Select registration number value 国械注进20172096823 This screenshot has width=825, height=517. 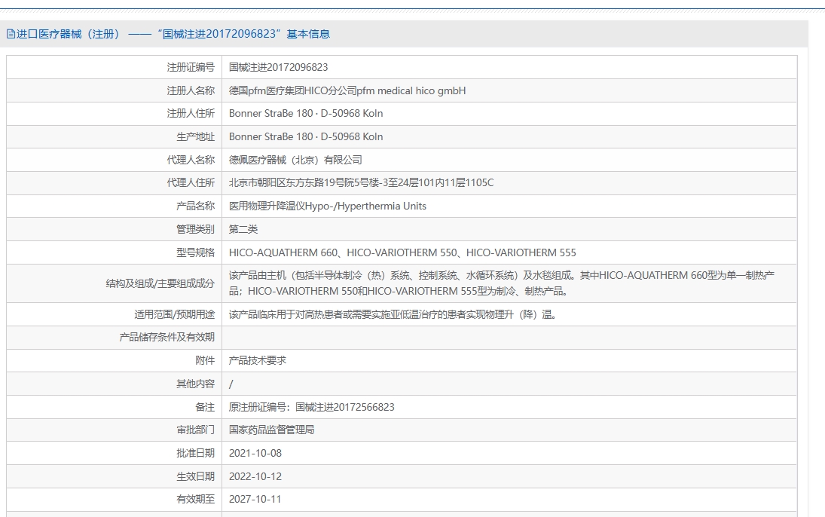tap(278, 67)
